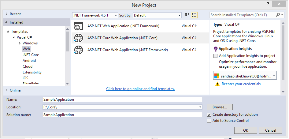
Task: Click ASP.NET Web Application (.NET Framework) template icon
Action: (79, 26)
